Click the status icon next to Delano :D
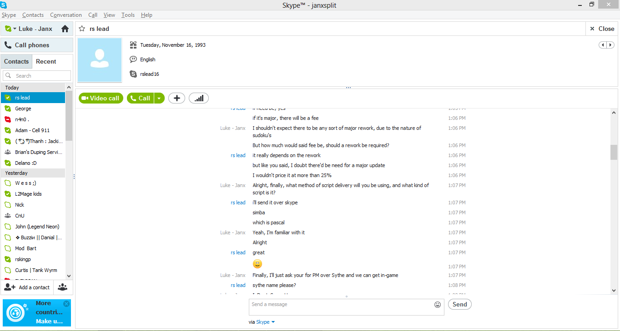620x331 pixels. coord(7,163)
